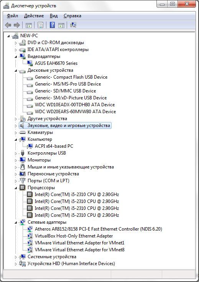This screenshot has width=199, height=282.
Task: Select VMware Adapter for VMnet8
Action: [79, 250]
